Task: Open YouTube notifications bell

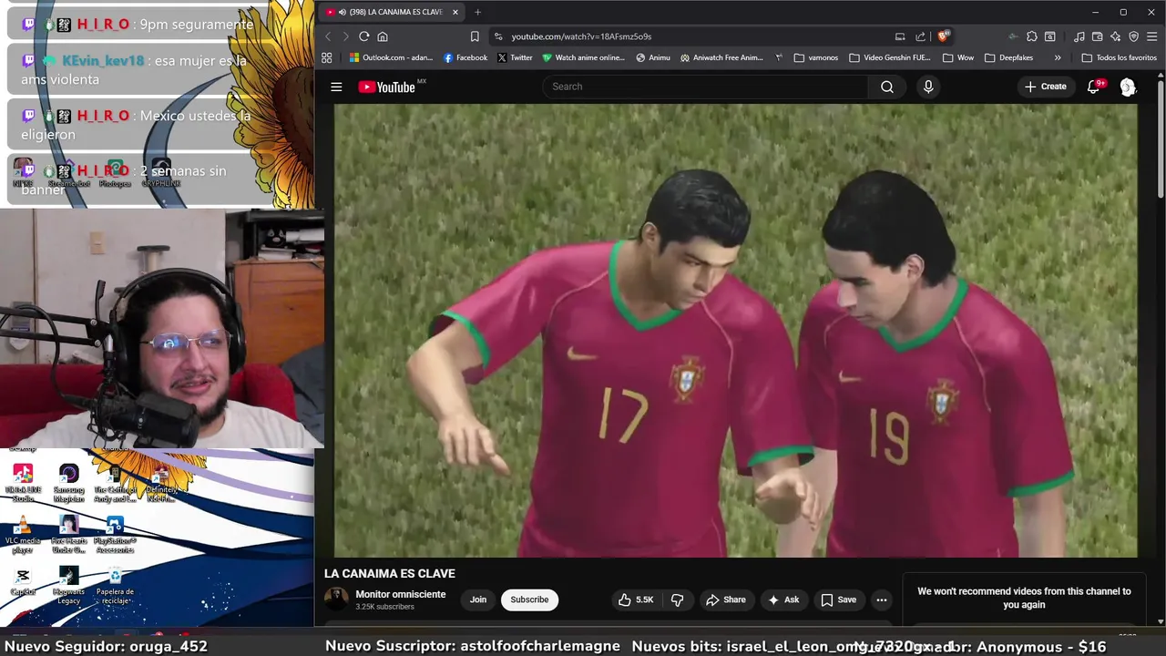Action: click(1094, 87)
